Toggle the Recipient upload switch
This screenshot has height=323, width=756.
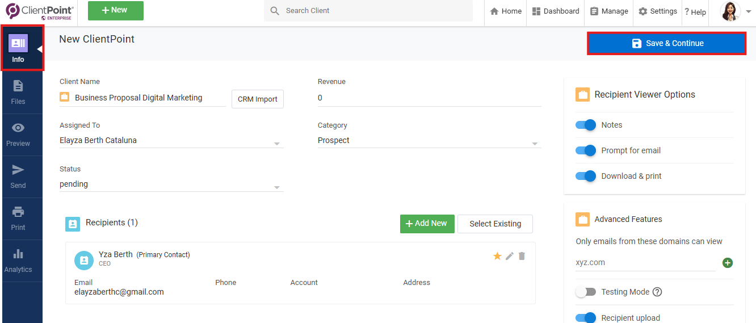tap(586, 318)
